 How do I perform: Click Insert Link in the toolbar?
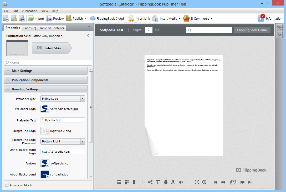(x=139, y=18)
